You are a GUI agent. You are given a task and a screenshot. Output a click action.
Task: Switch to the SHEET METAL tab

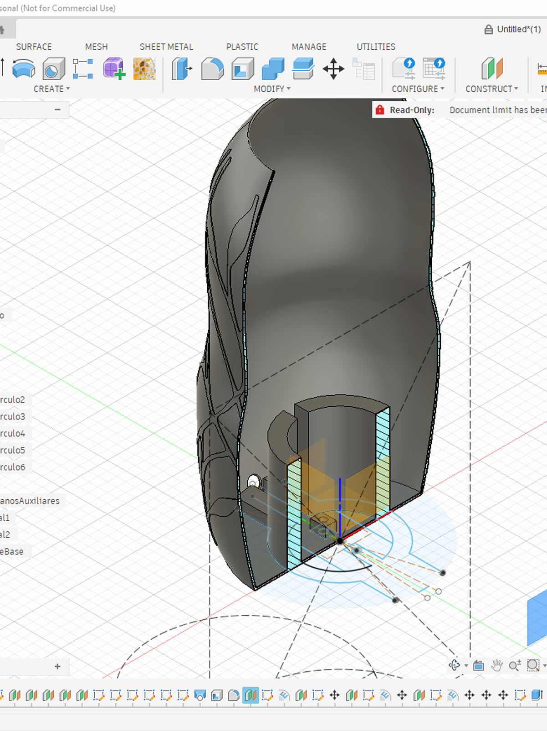tap(166, 47)
